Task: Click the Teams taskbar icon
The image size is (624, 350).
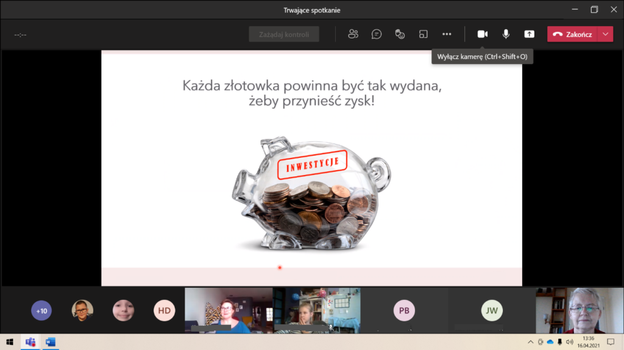Action: [x=30, y=342]
